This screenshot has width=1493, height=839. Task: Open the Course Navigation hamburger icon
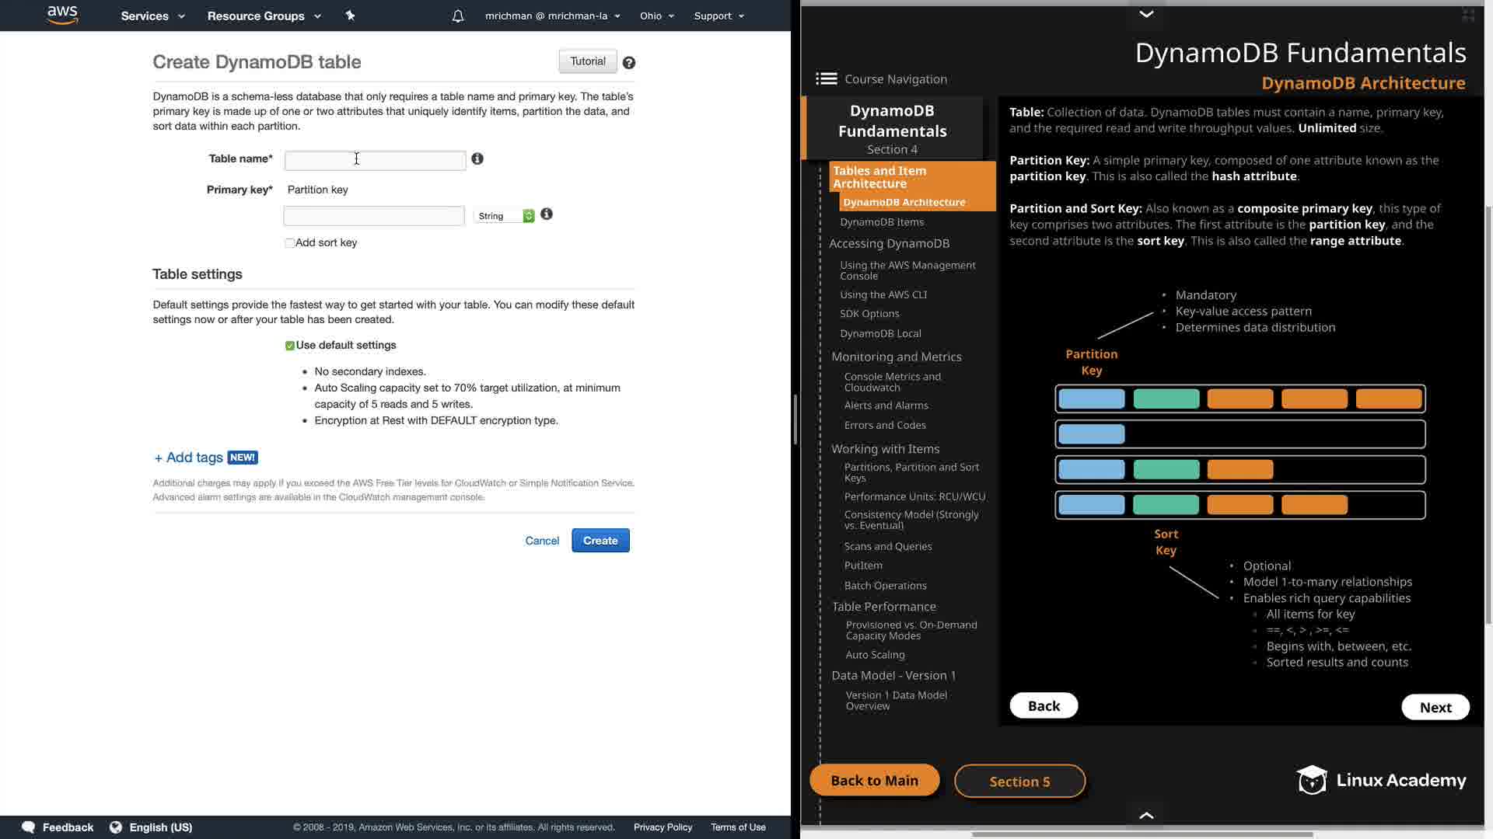[826, 79]
